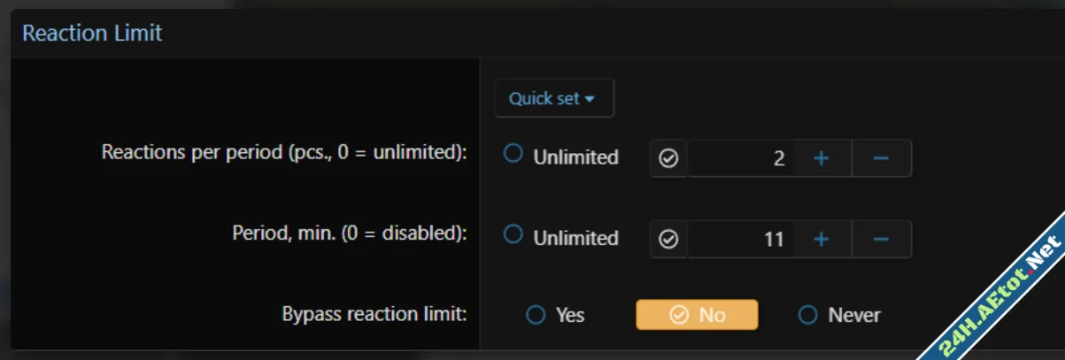Decrease Period minutes using minus icon
This screenshot has height=360, width=1065.
881,239
